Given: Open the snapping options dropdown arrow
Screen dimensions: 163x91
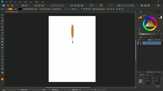Looking at the screenshot, I should 110,6.
